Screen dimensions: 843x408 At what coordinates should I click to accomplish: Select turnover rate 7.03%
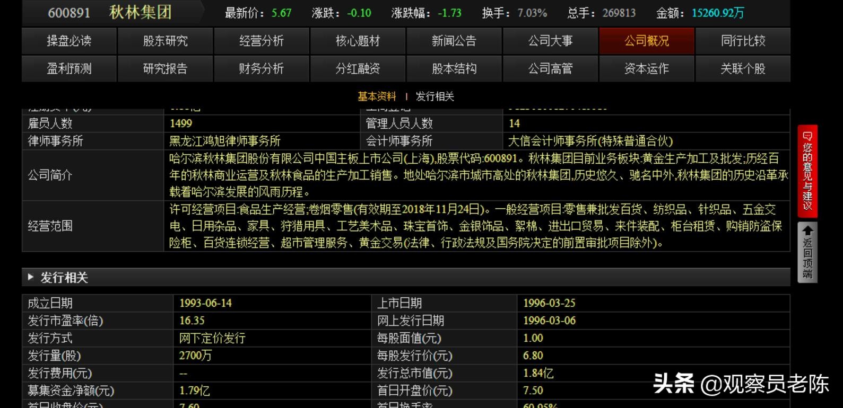(532, 13)
